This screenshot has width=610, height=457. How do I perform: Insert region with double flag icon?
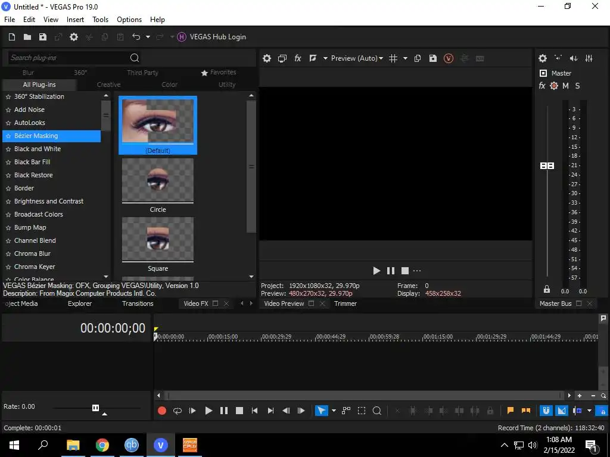tap(526, 411)
